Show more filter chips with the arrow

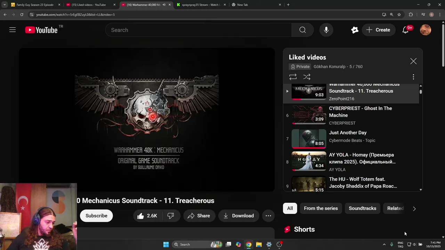[x=414, y=209]
